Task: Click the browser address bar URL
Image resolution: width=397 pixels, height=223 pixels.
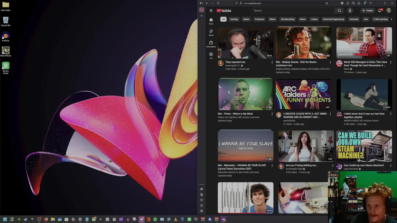Action: coord(252,3)
